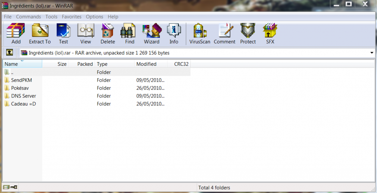Open the Favorites menu
The image size is (377, 193).
tap(72, 17)
